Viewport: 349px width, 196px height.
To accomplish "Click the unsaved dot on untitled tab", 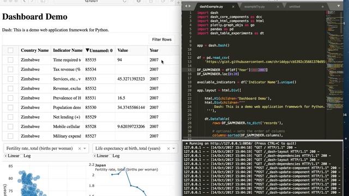I will click(322, 7).
